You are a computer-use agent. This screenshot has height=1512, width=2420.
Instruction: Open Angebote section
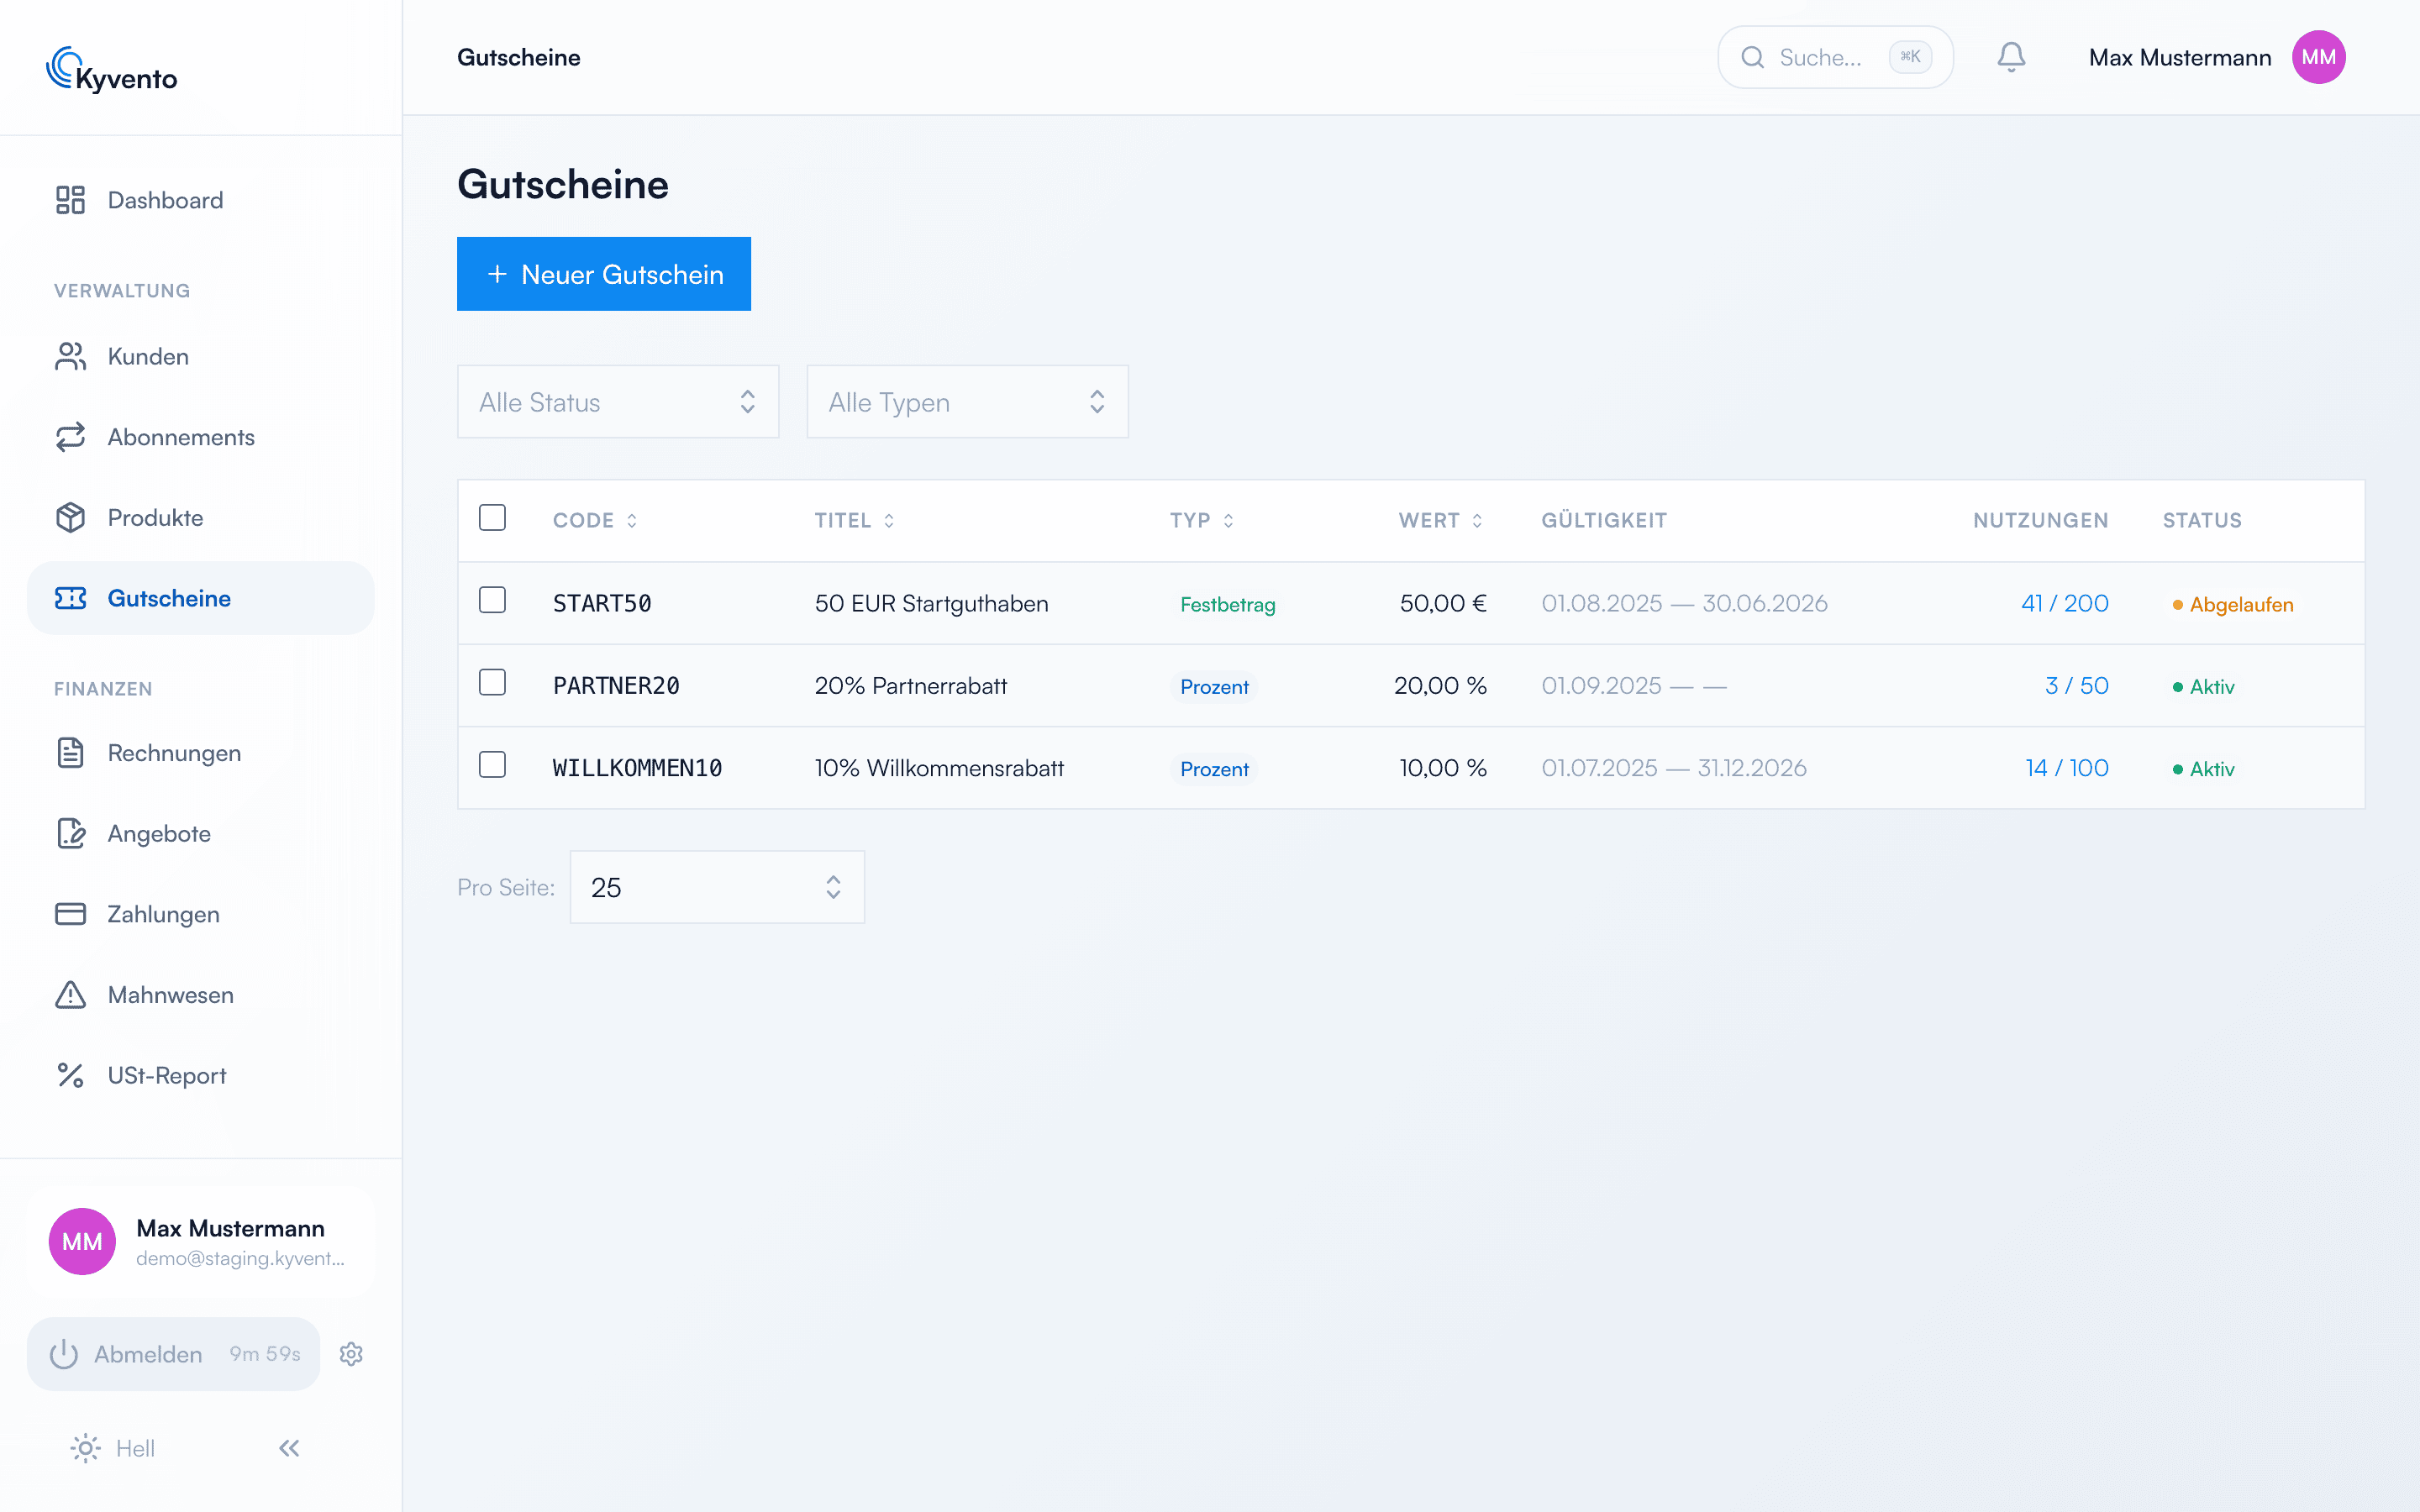(201, 833)
